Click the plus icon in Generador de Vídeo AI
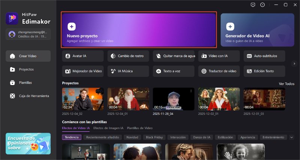The image size is (300, 160). (x=230, y=26)
